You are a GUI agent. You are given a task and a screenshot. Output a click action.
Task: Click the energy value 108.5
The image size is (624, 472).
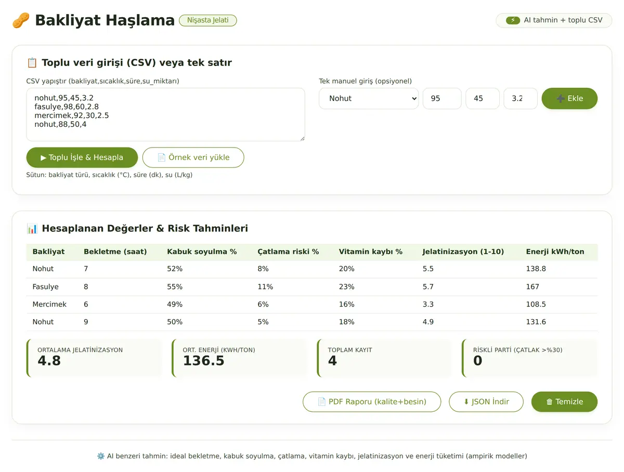(x=536, y=305)
